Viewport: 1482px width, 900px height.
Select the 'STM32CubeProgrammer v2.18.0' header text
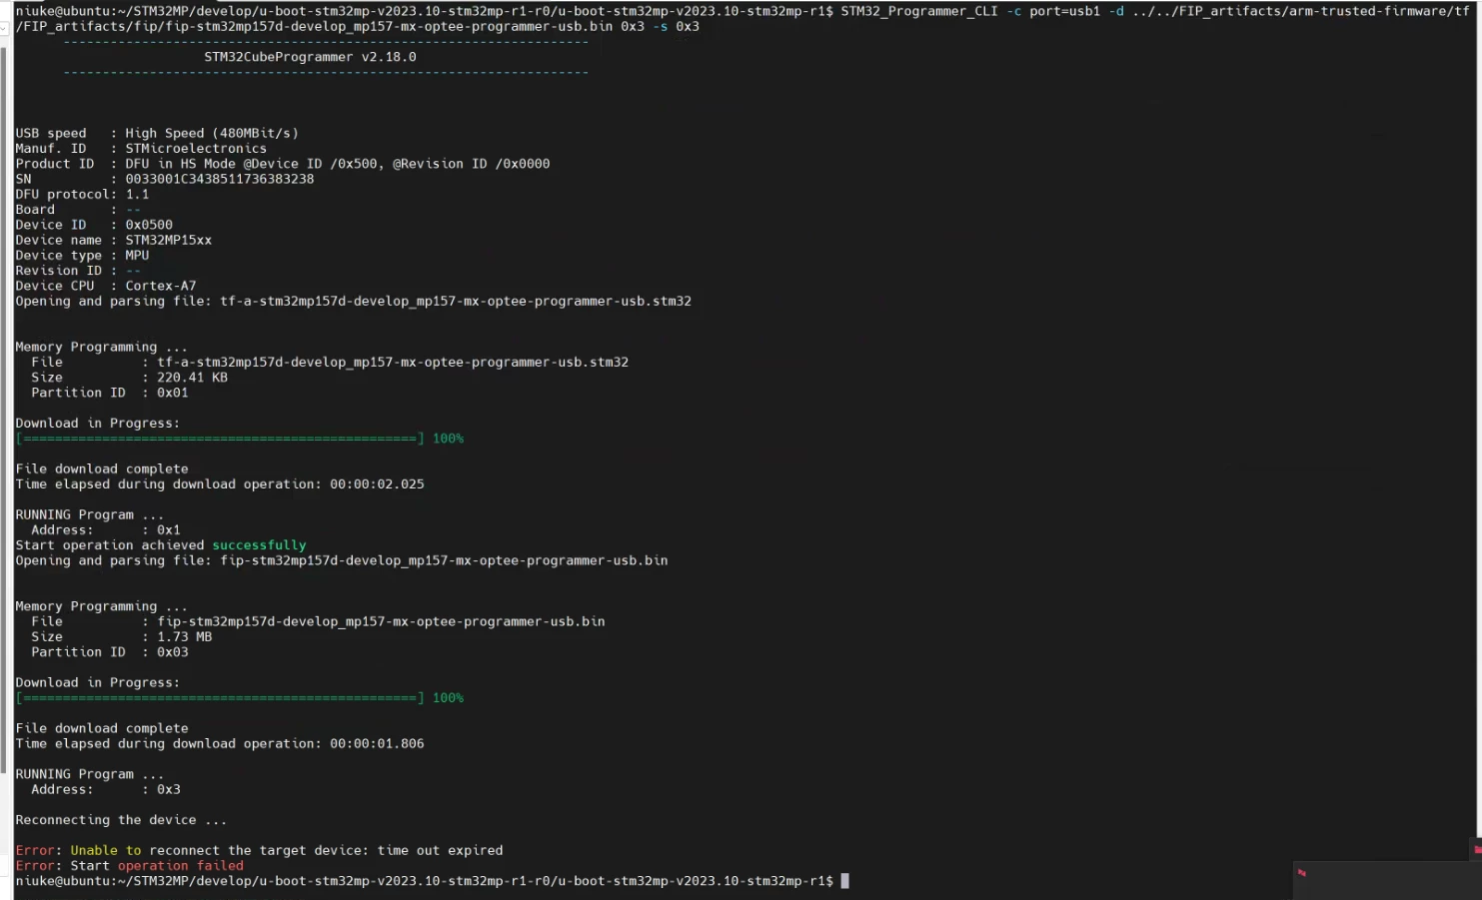(x=310, y=57)
